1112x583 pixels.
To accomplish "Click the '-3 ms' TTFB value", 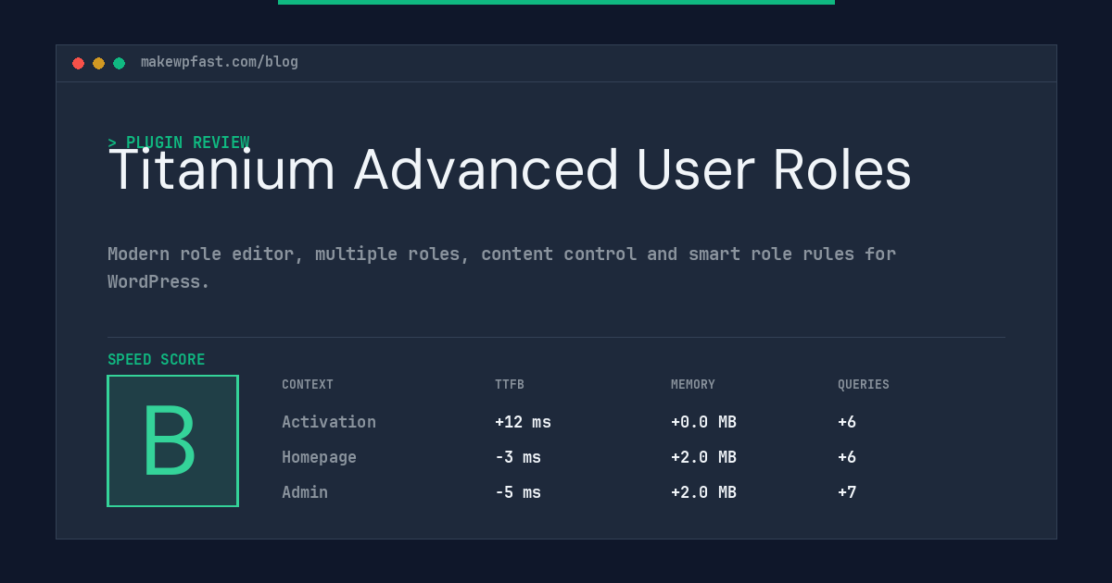I will (x=518, y=457).
